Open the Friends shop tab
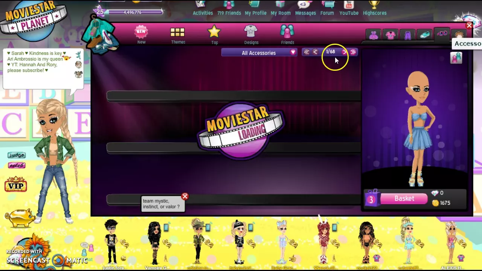This screenshot has width=482, height=271. 287,35
